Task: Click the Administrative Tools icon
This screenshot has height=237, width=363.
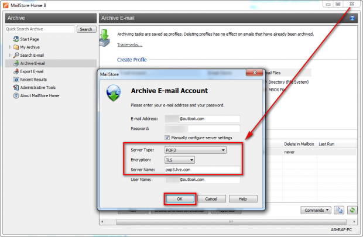Action: pyautogui.click(x=16, y=88)
